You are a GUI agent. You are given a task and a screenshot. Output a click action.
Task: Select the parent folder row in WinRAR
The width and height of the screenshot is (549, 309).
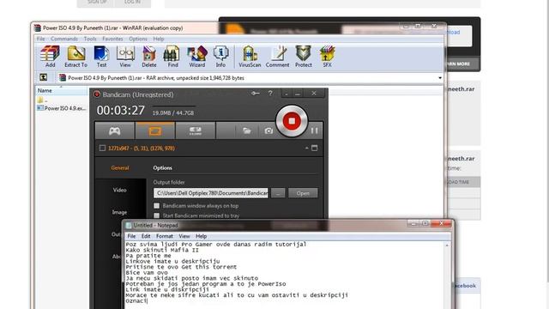[43, 100]
